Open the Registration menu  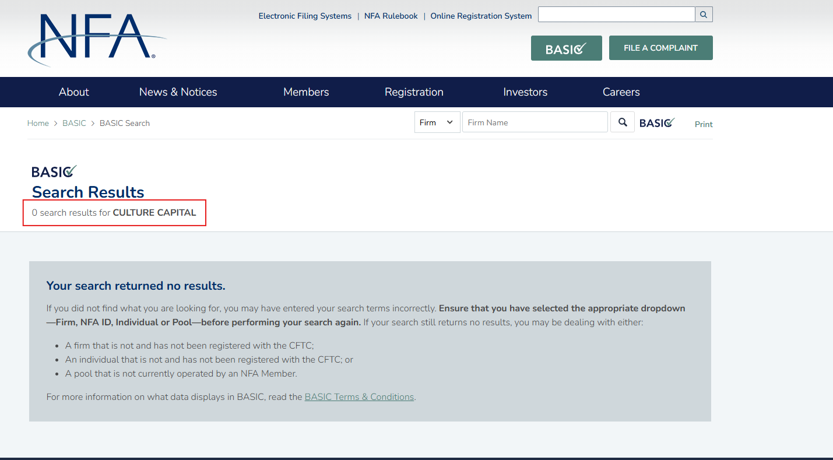[x=414, y=92]
